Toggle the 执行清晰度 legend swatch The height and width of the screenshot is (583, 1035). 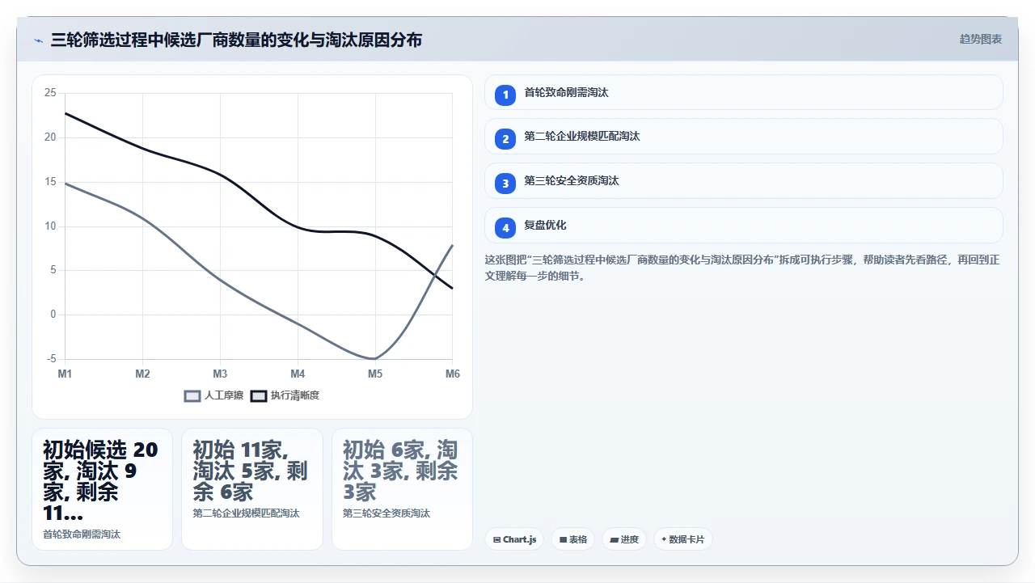point(258,395)
